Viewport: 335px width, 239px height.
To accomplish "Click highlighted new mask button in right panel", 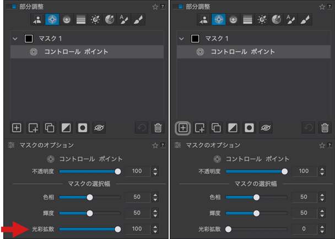I will point(183,128).
